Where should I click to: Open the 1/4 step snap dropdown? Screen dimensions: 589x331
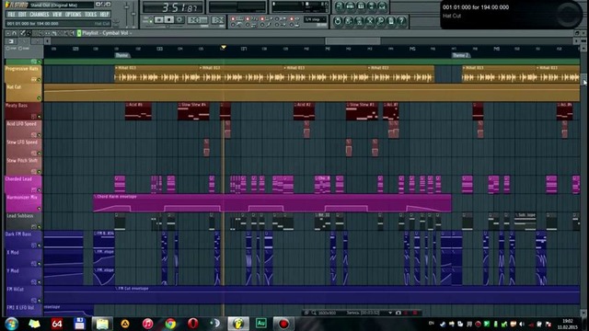(x=316, y=19)
